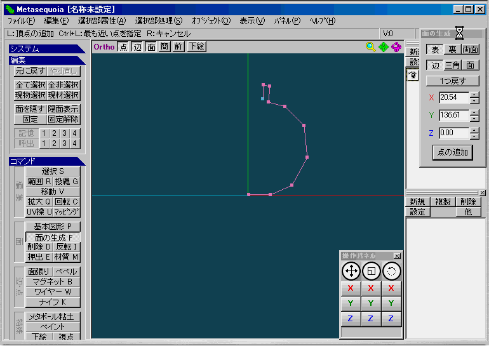Click blue Z under scale icon

click(x=371, y=319)
